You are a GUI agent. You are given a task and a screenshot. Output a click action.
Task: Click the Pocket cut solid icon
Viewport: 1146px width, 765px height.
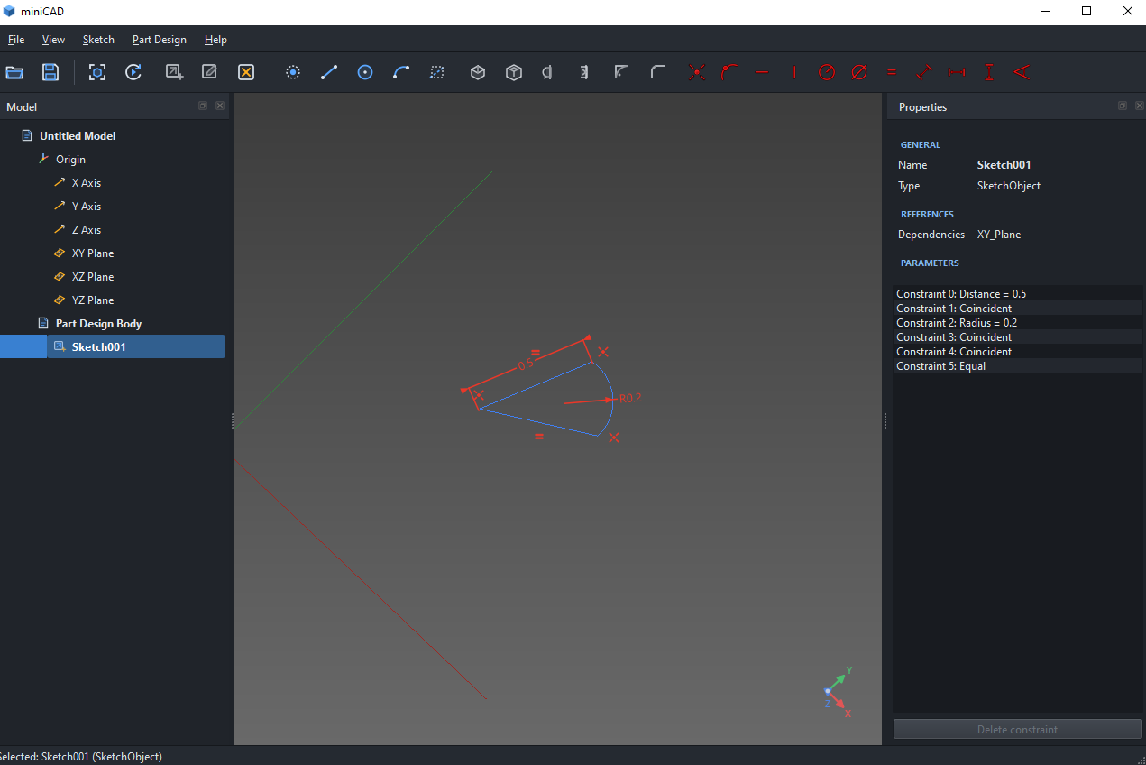[514, 72]
